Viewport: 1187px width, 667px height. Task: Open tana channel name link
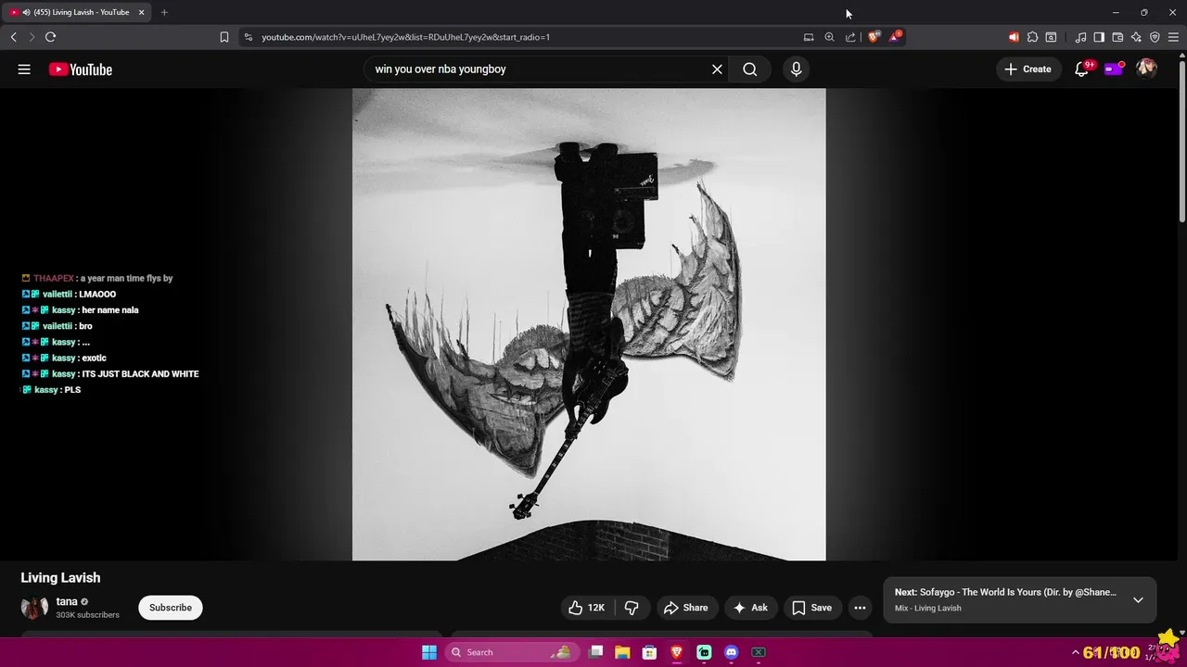coord(67,601)
